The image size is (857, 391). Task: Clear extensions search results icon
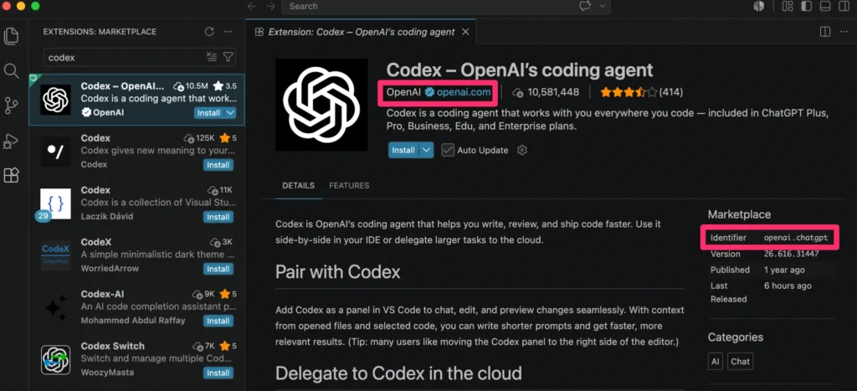[212, 57]
